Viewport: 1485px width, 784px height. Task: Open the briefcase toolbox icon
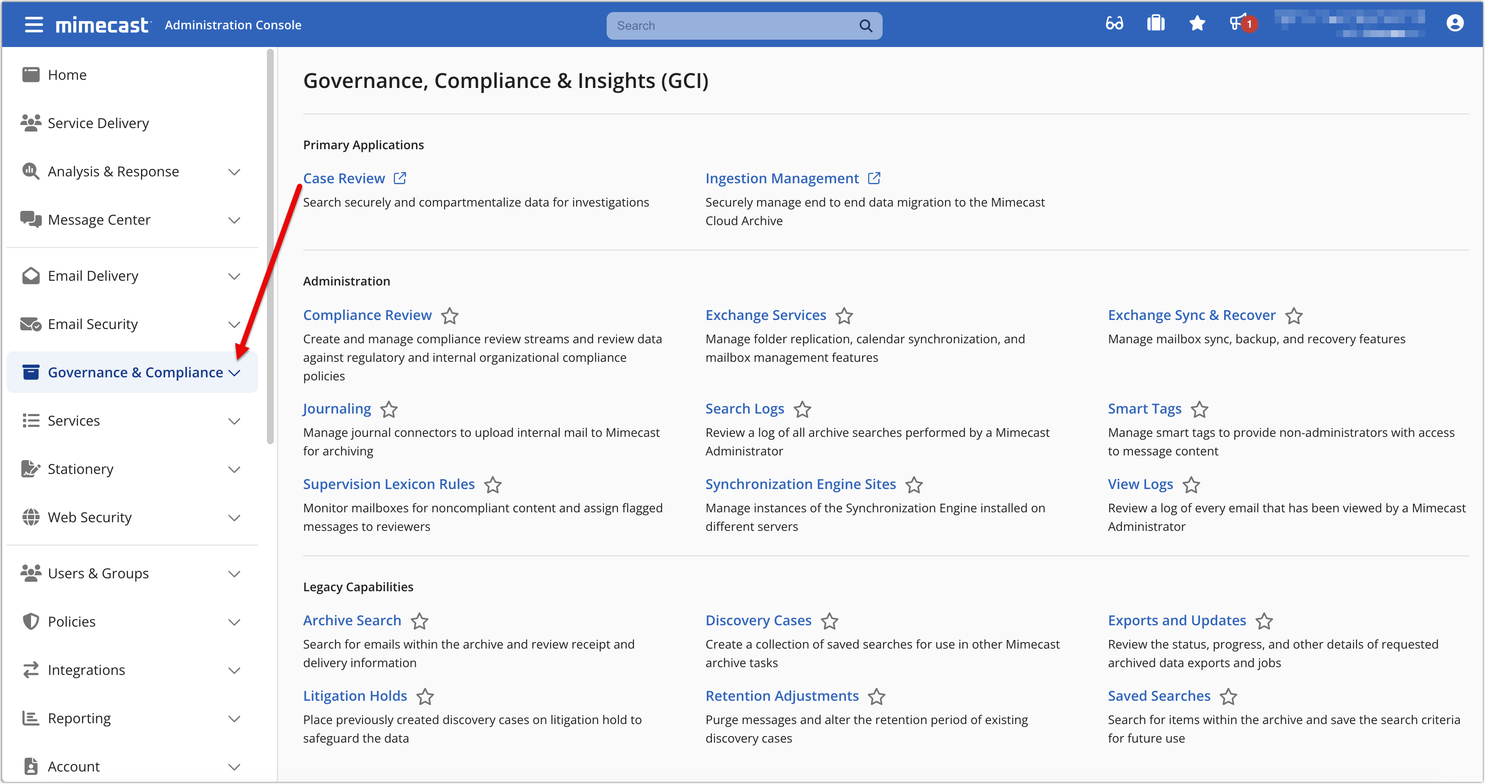pyautogui.click(x=1155, y=24)
